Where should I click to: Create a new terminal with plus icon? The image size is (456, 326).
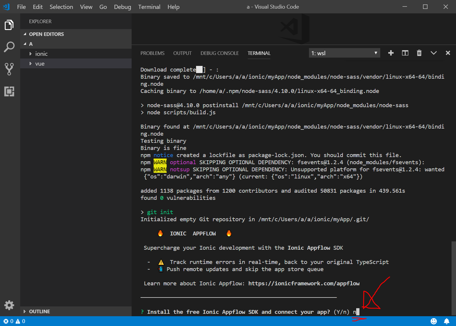(391, 53)
